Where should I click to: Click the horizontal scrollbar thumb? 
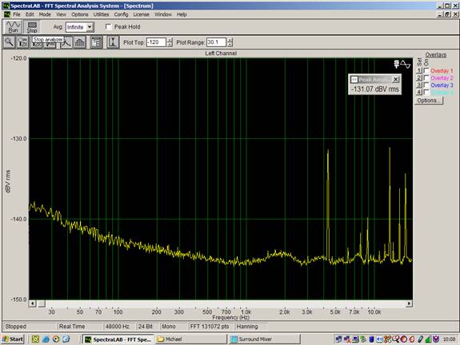(42, 303)
